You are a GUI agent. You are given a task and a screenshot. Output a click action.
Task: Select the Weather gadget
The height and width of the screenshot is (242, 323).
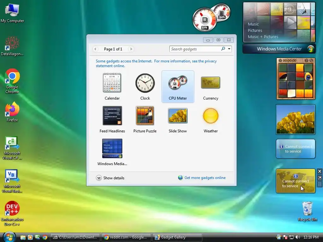coord(210,119)
